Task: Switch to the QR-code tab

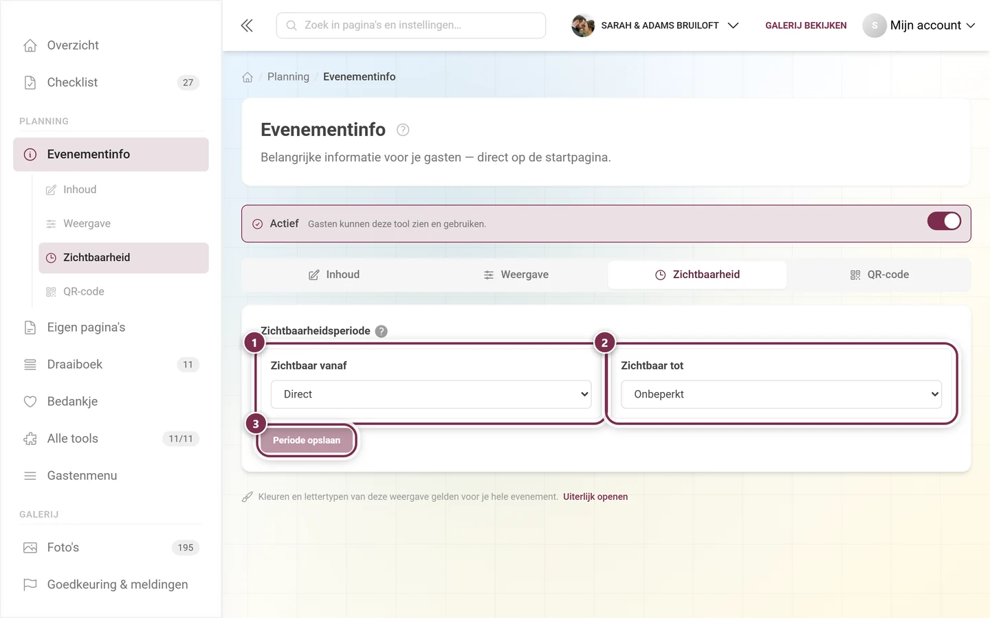Action: [879, 275]
